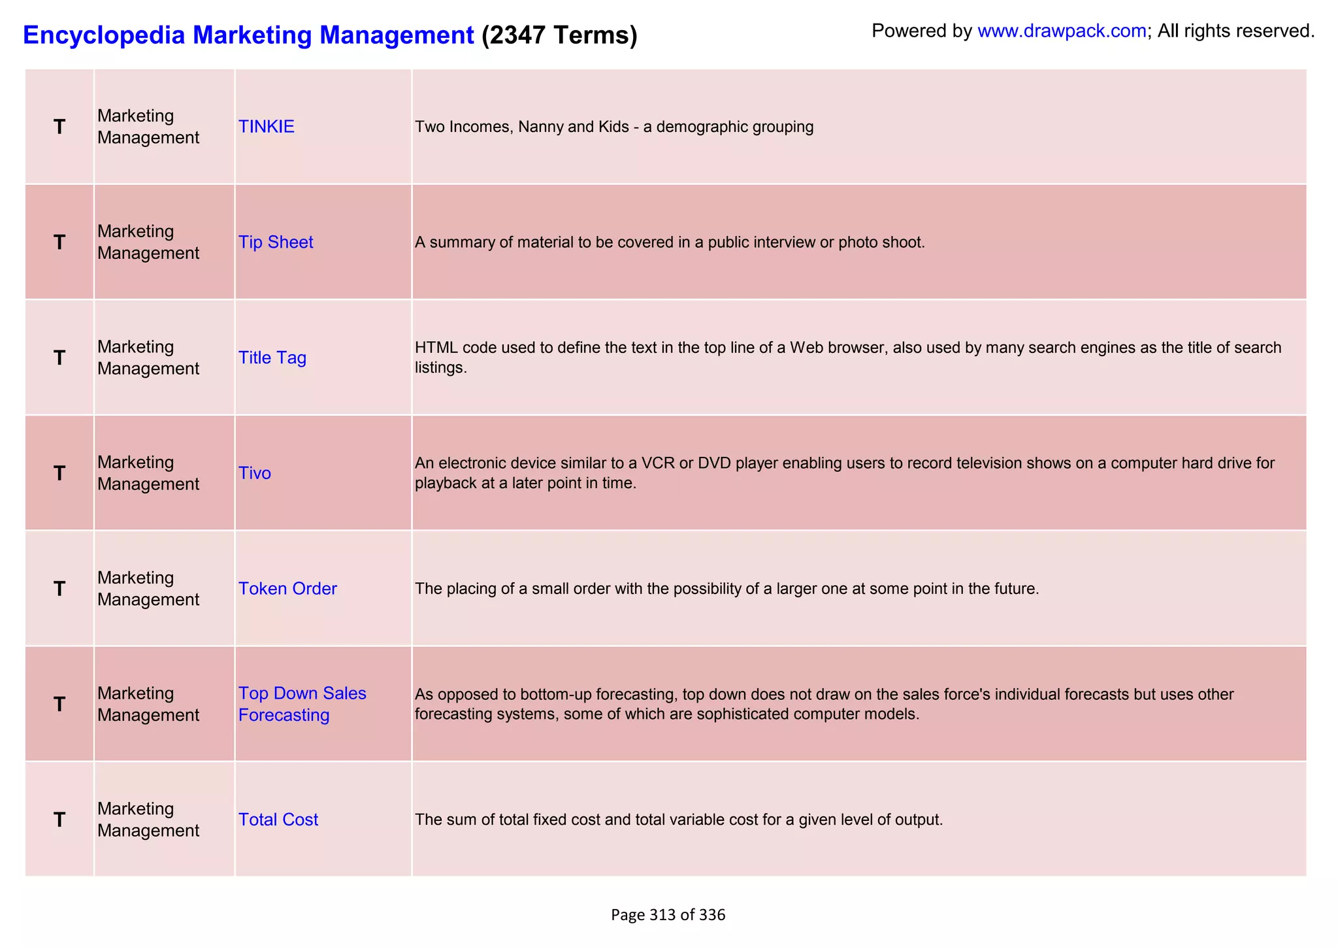
Task: Click the 'All rights reserved.' text
Action: coord(1236,31)
